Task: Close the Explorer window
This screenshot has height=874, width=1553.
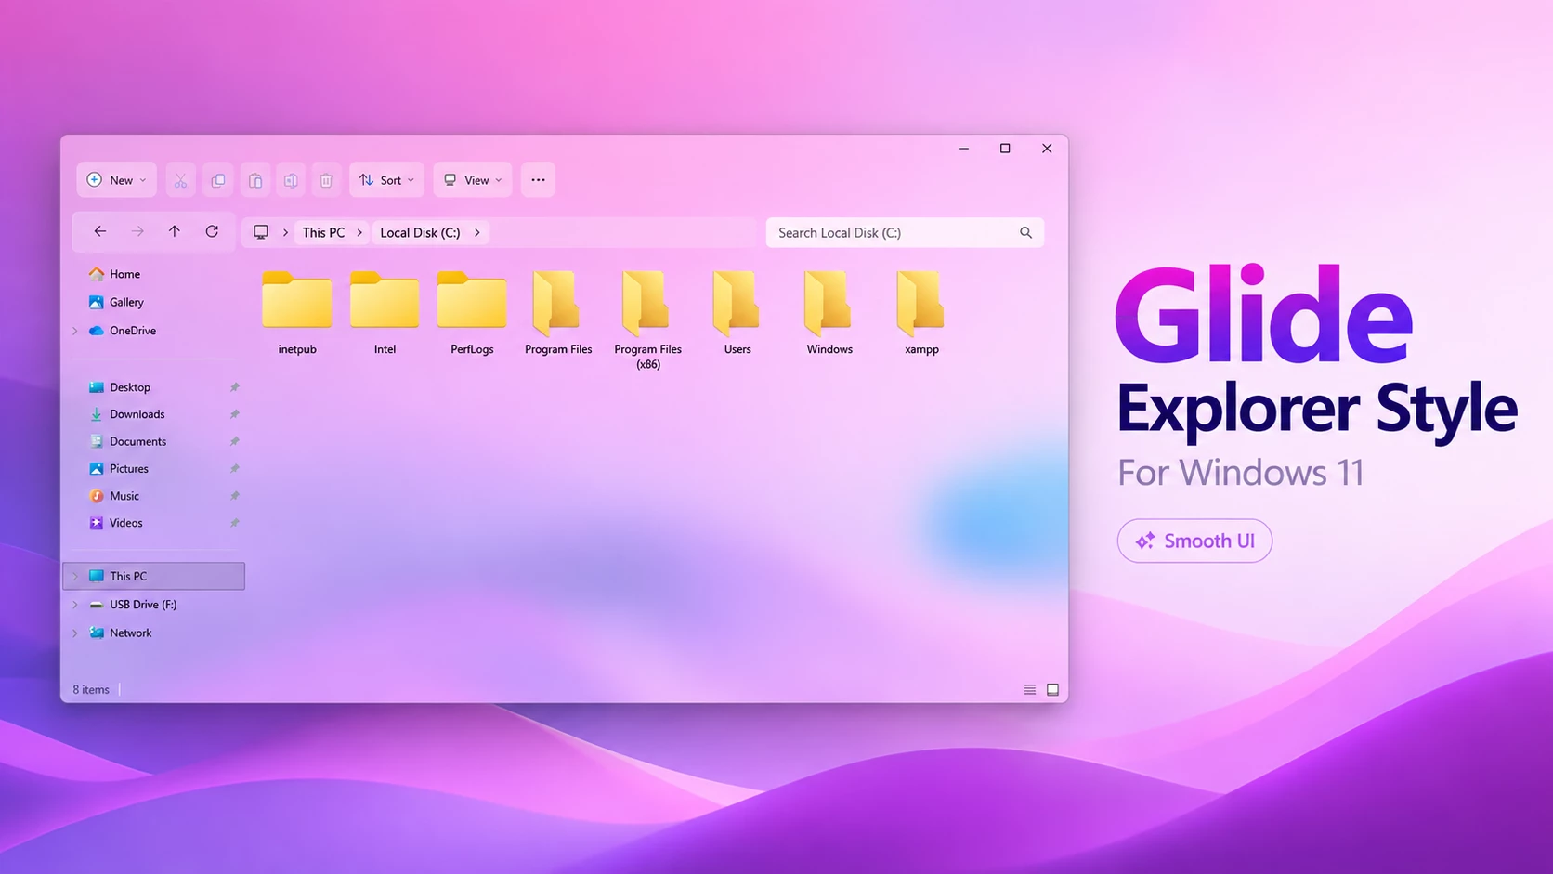Action: click(x=1047, y=149)
